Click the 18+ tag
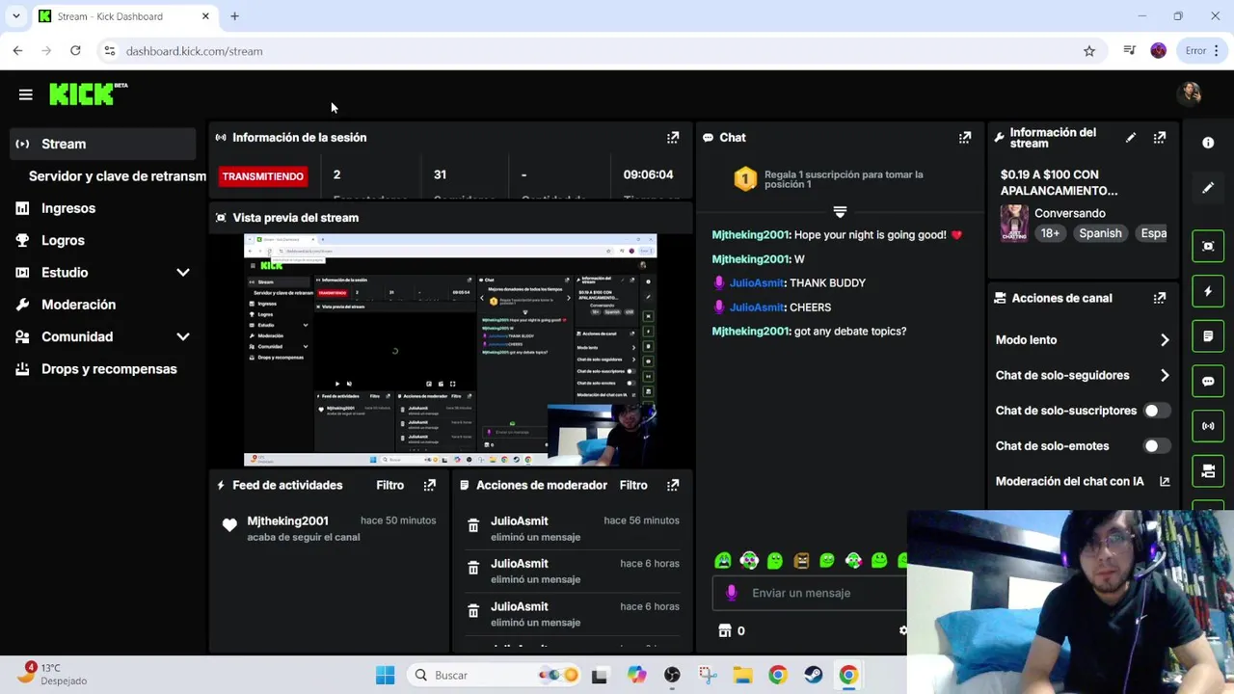Viewport: 1234px width, 694px height. point(1050,233)
